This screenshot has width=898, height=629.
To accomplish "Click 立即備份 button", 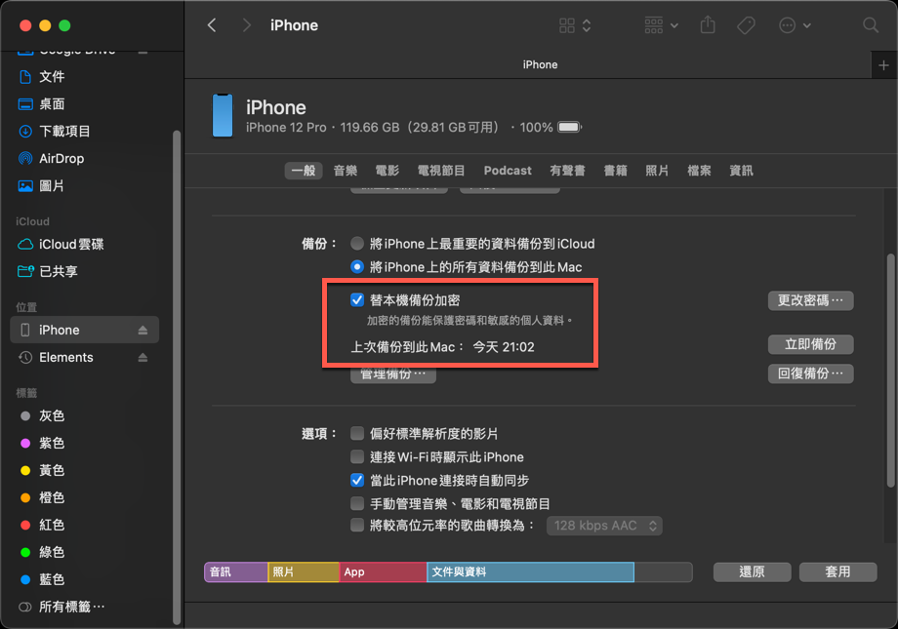I will [x=810, y=344].
